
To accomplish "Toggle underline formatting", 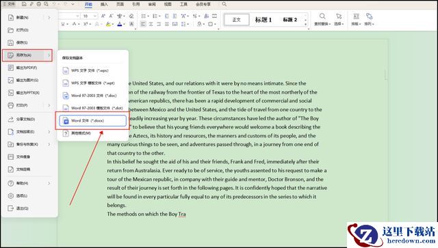I will click(63, 25).
